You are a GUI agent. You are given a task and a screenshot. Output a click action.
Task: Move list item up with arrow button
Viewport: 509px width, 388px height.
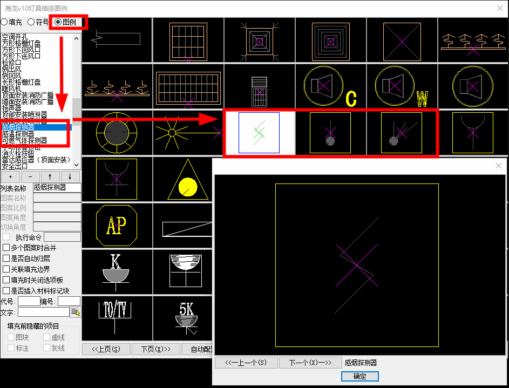pos(50,177)
